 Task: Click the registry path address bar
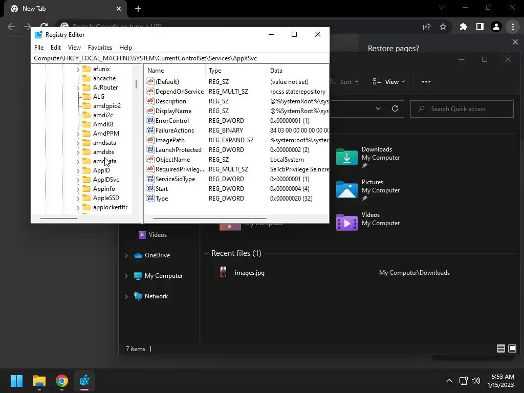180,58
